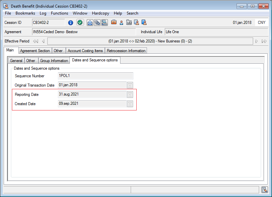
Task: Click the status bar edit icon
Action: click(x=264, y=189)
